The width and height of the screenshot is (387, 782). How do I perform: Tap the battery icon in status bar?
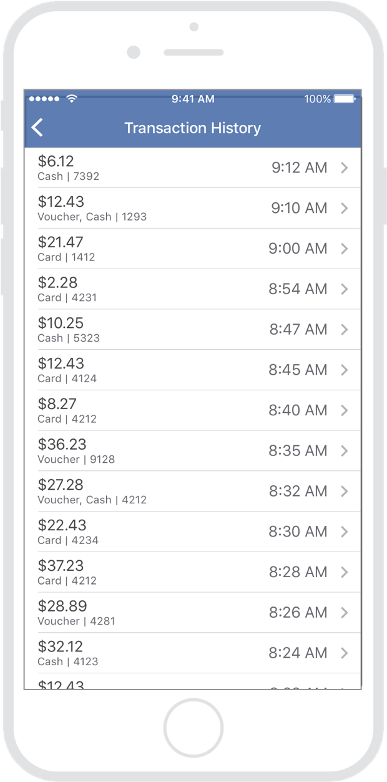(345, 99)
